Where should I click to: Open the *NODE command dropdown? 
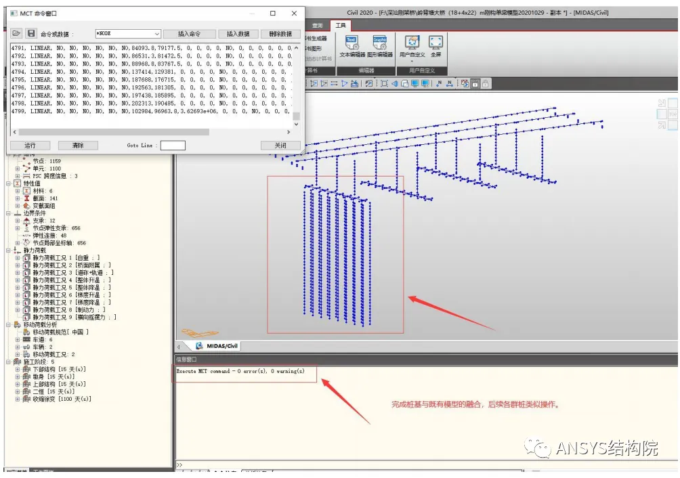pyautogui.click(x=156, y=33)
